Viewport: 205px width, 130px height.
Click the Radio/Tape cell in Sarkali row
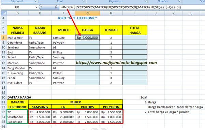click(x=40, y=57)
